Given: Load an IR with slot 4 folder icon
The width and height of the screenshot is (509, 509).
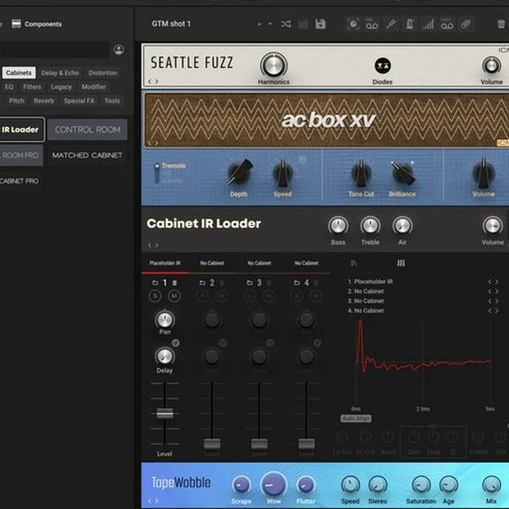Looking at the screenshot, I should coord(297,283).
